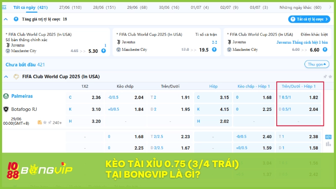Open the Tất cả tỷ lệ cược dropdown
336x189 pixels.
(309, 19)
